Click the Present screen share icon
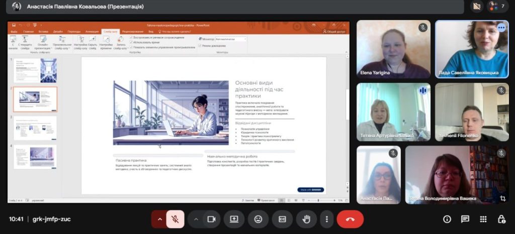This screenshot has width=515, height=234. (234, 219)
